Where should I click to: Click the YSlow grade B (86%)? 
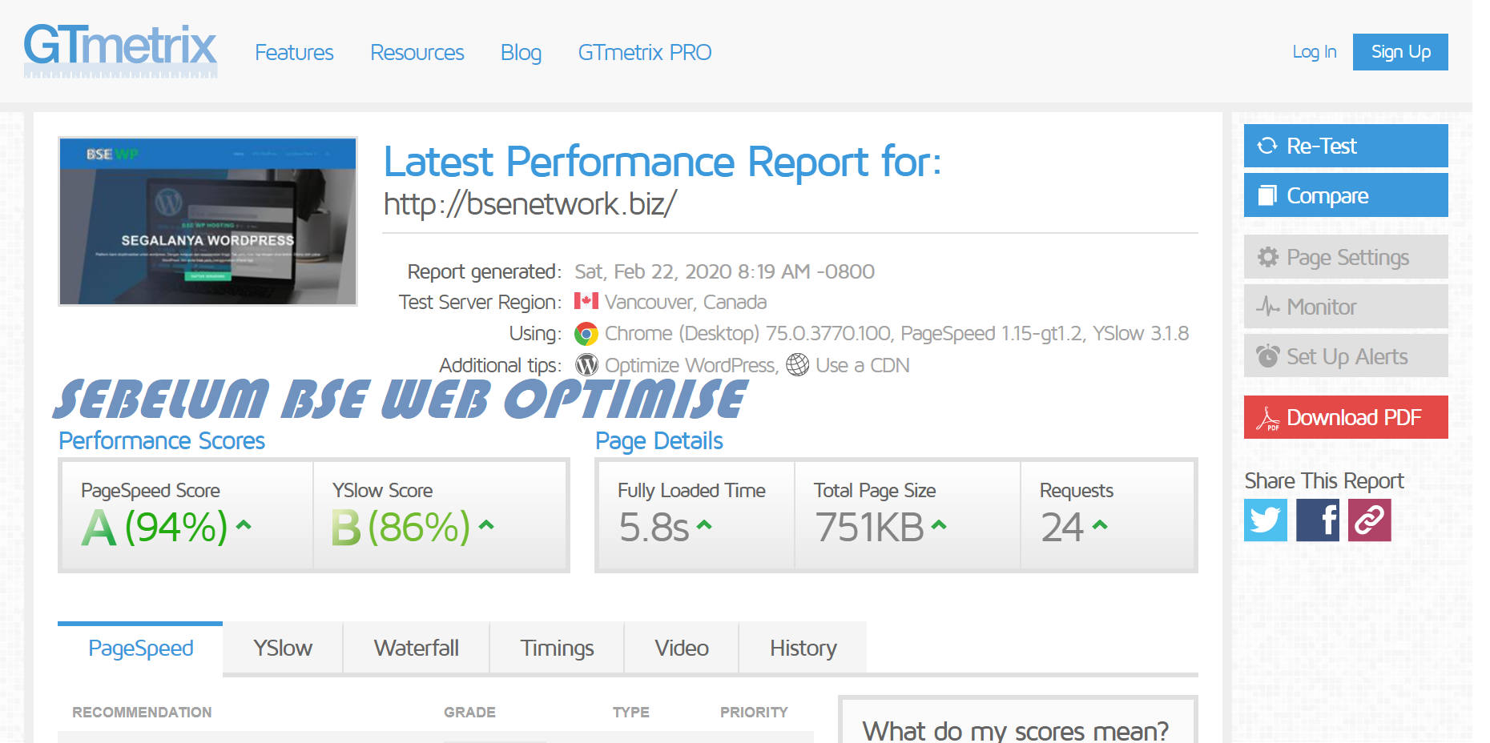(x=401, y=528)
